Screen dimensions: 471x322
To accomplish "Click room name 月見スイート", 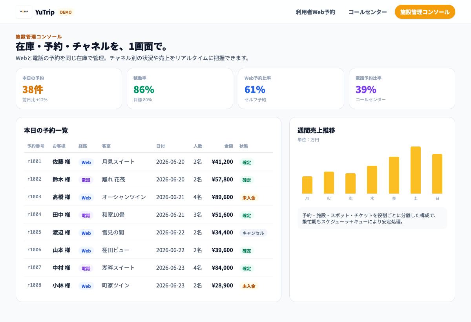I will (118, 161).
